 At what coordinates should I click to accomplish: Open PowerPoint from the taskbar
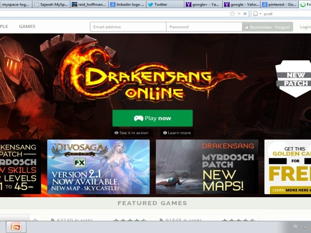click(16, 227)
